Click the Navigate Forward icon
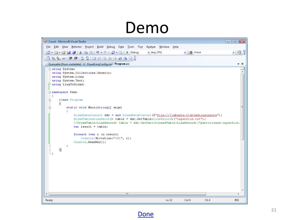Screen dimensions: 294x220 coord(121,53)
